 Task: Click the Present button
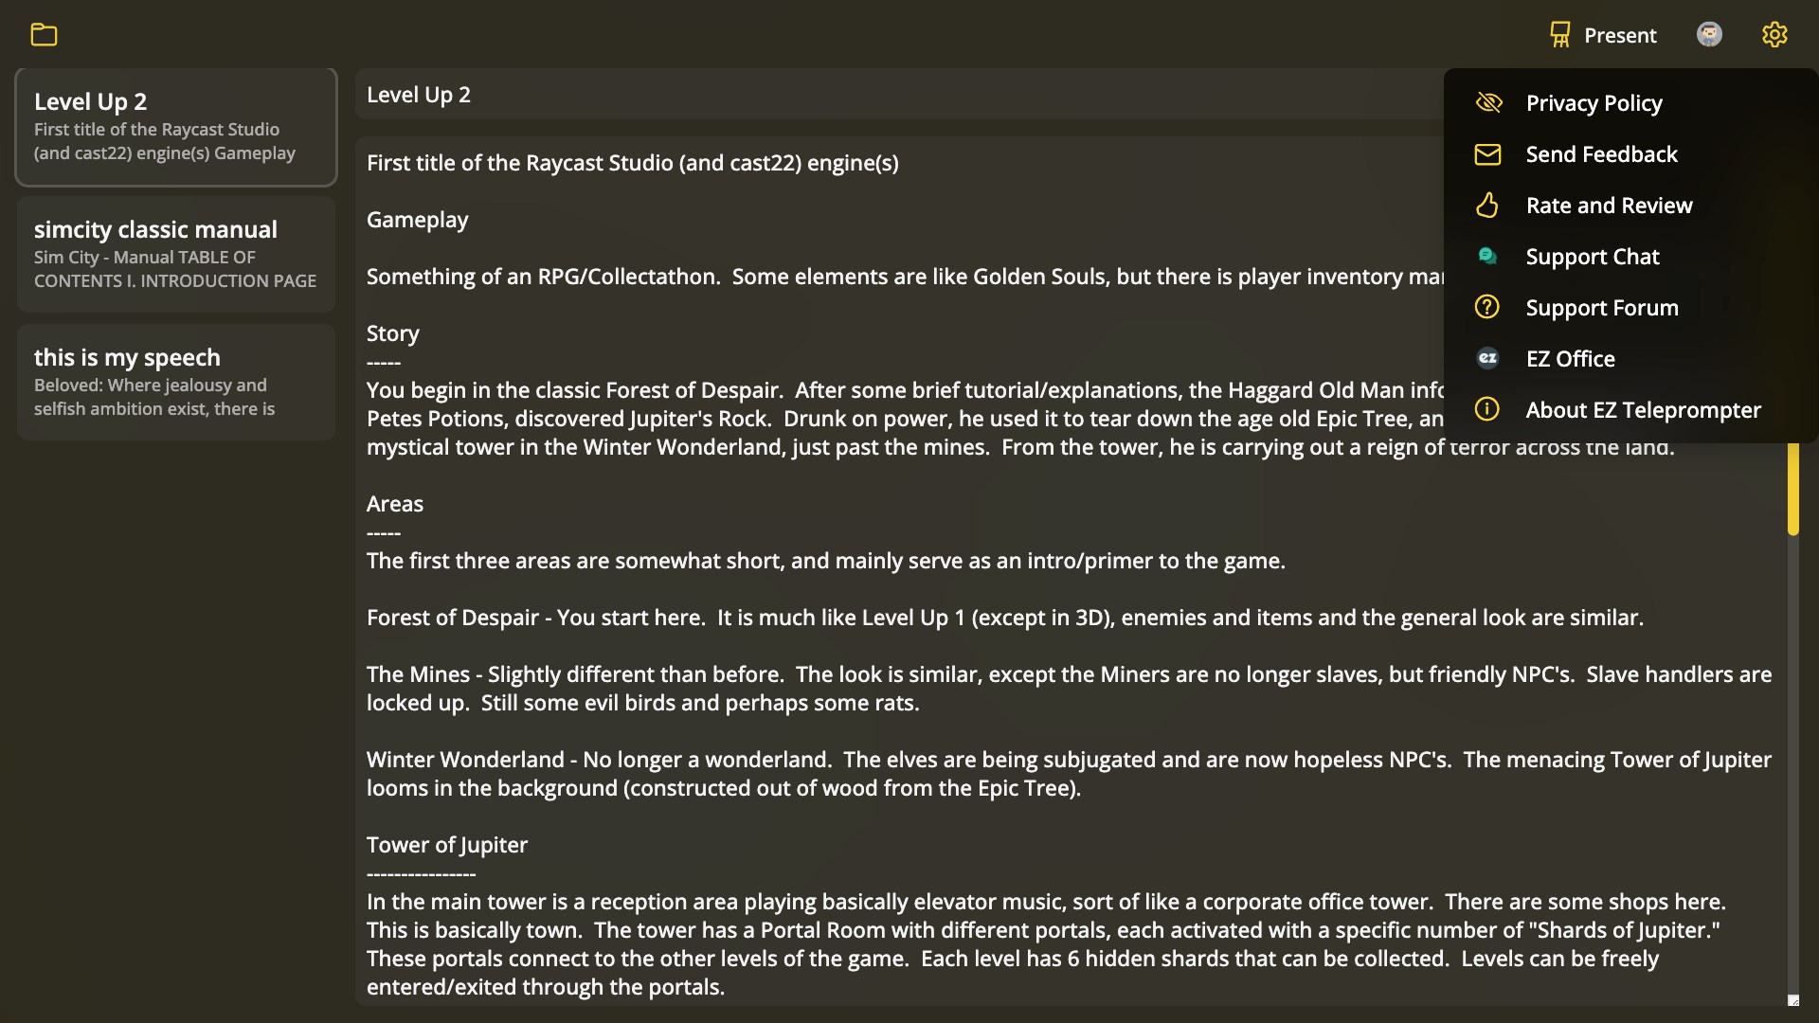(x=1602, y=34)
